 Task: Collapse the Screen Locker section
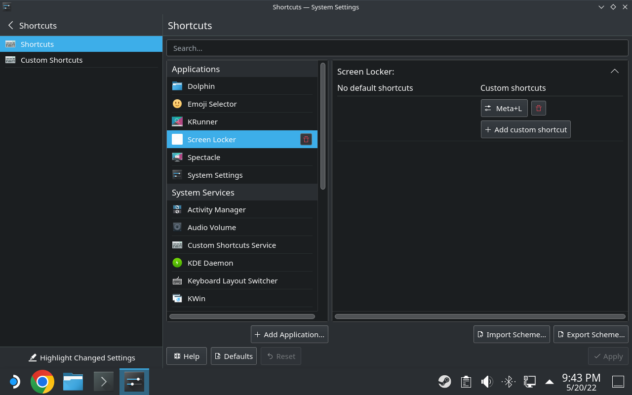click(615, 71)
